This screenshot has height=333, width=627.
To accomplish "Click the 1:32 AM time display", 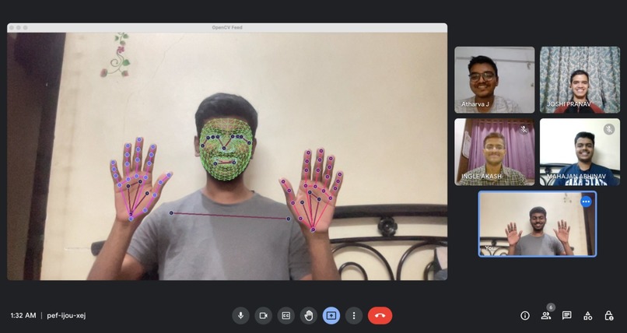I will click(23, 315).
